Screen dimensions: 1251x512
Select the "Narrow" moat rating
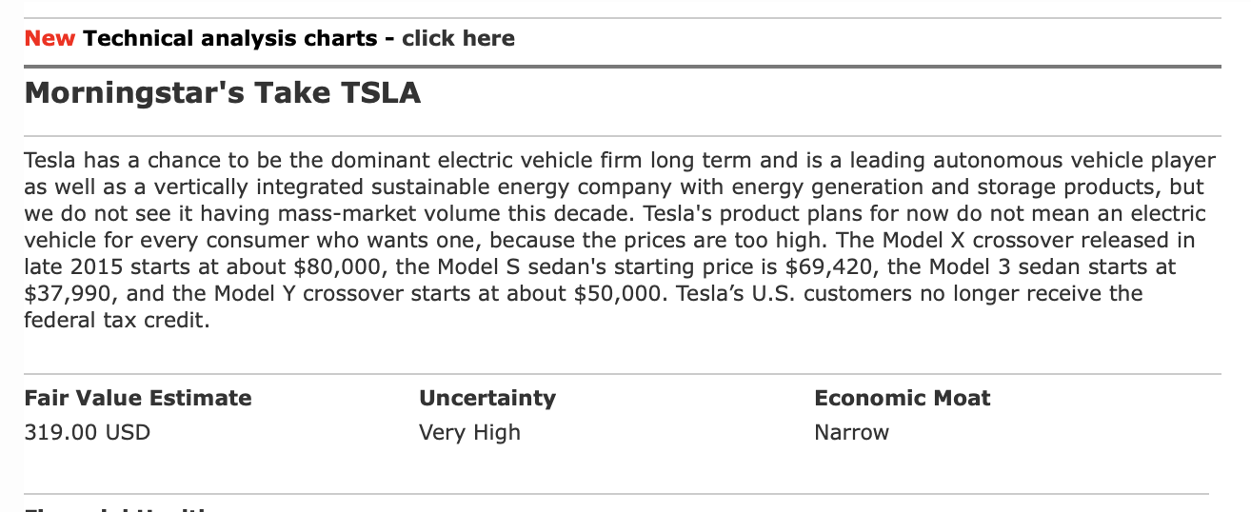851,433
